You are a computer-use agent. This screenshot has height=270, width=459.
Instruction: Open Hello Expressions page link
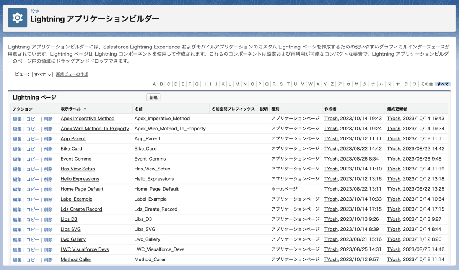click(x=80, y=179)
